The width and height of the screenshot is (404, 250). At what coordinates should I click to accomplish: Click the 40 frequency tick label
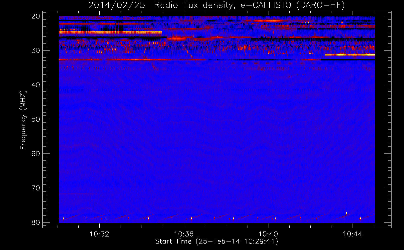click(x=36, y=85)
